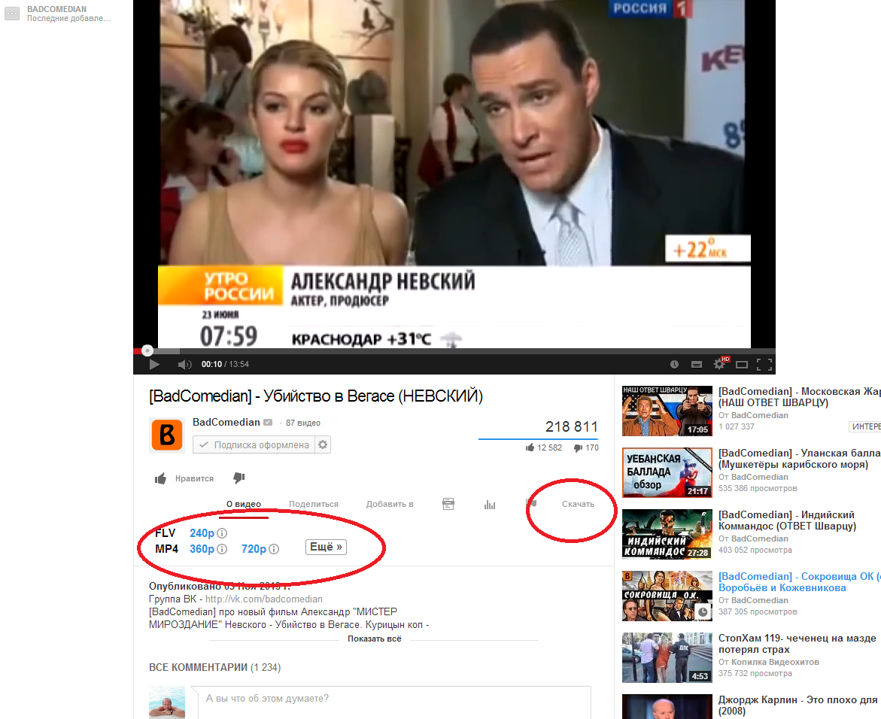Open the channel's '87 видео' link
The height and width of the screenshot is (719, 881).
[303, 423]
